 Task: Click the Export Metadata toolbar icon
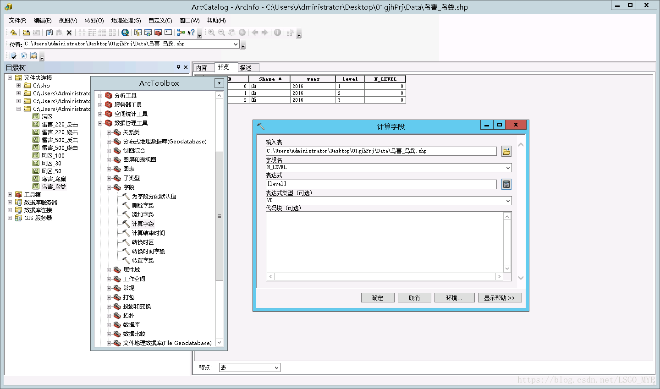[x=33, y=56]
